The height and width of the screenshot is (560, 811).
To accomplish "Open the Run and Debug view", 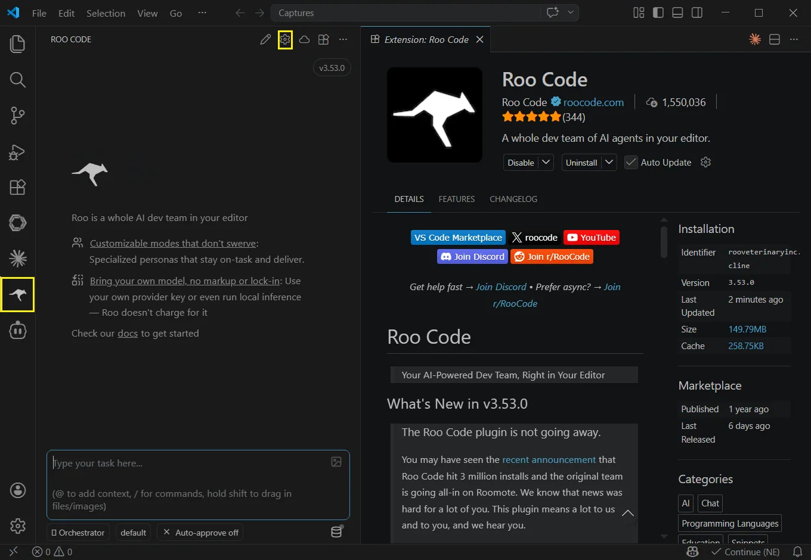I will click(17, 152).
